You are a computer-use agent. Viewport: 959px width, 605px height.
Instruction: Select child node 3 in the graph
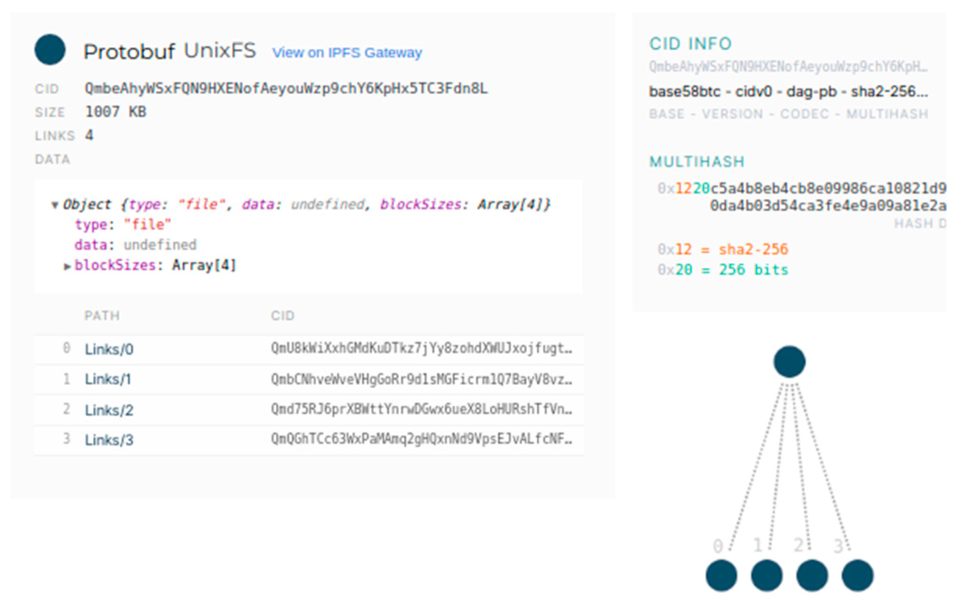[857, 575]
